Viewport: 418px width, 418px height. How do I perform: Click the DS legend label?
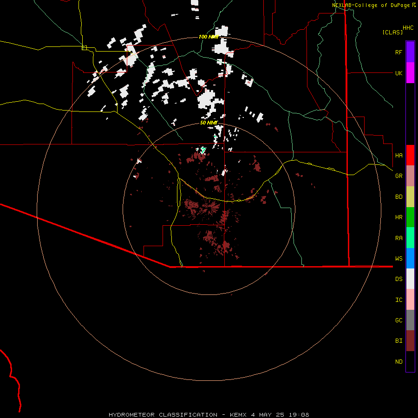[x=398, y=279]
